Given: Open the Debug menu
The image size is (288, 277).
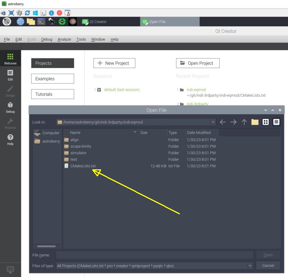Looking at the screenshot, I should coord(47,39).
